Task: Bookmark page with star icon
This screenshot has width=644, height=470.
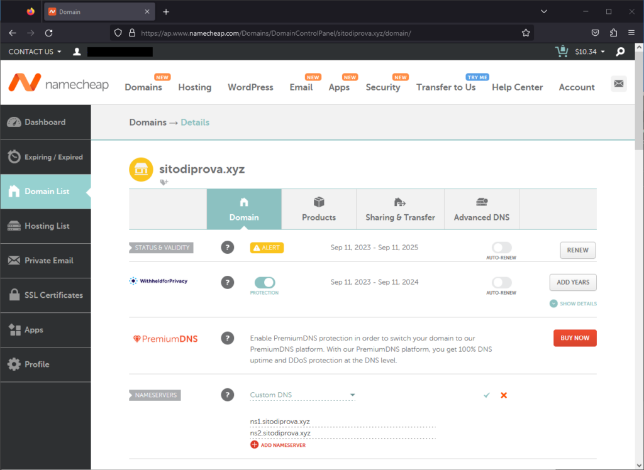Action: pos(526,33)
